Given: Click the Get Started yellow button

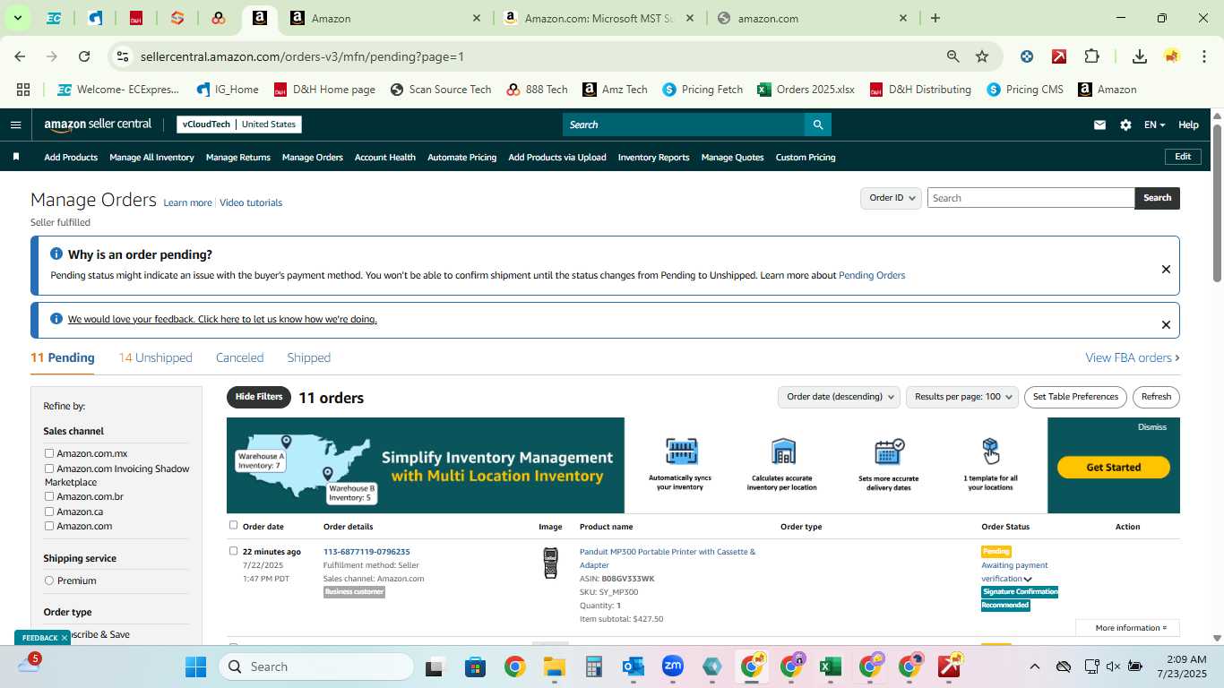Looking at the screenshot, I should [1113, 467].
